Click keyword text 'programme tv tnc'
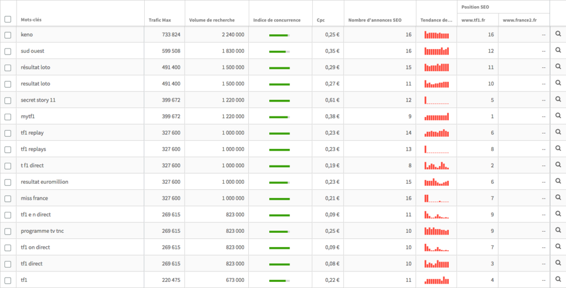 point(43,231)
